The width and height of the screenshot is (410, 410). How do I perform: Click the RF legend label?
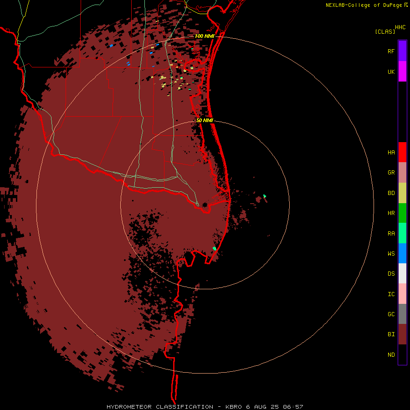tap(391, 51)
